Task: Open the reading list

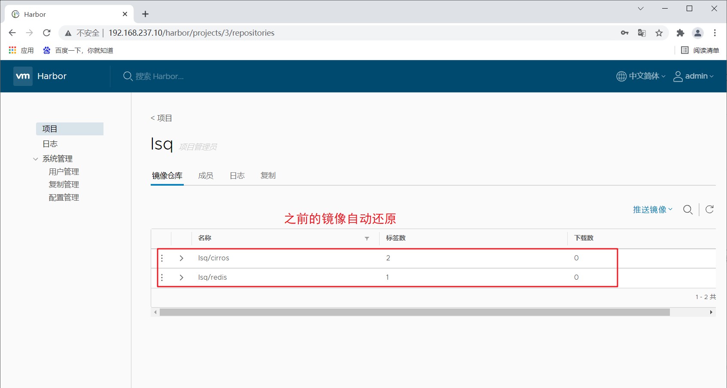Action: pos(700,50)
